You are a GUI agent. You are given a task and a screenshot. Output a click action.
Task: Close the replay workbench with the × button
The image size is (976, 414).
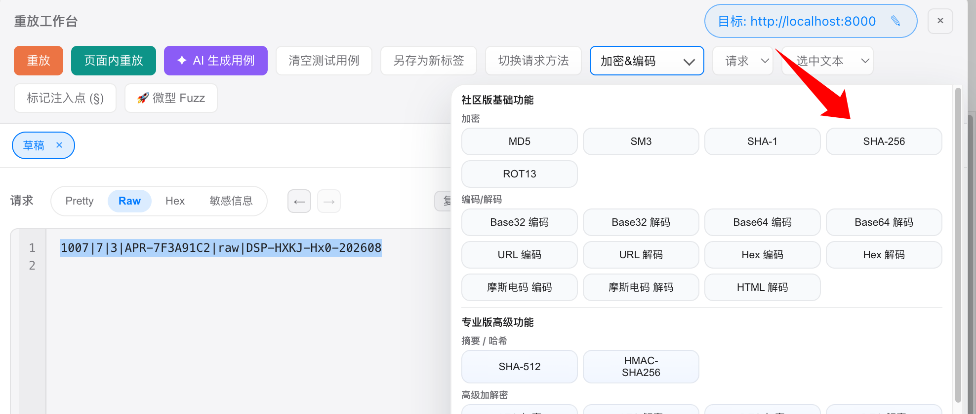click(x=940, y=21)
